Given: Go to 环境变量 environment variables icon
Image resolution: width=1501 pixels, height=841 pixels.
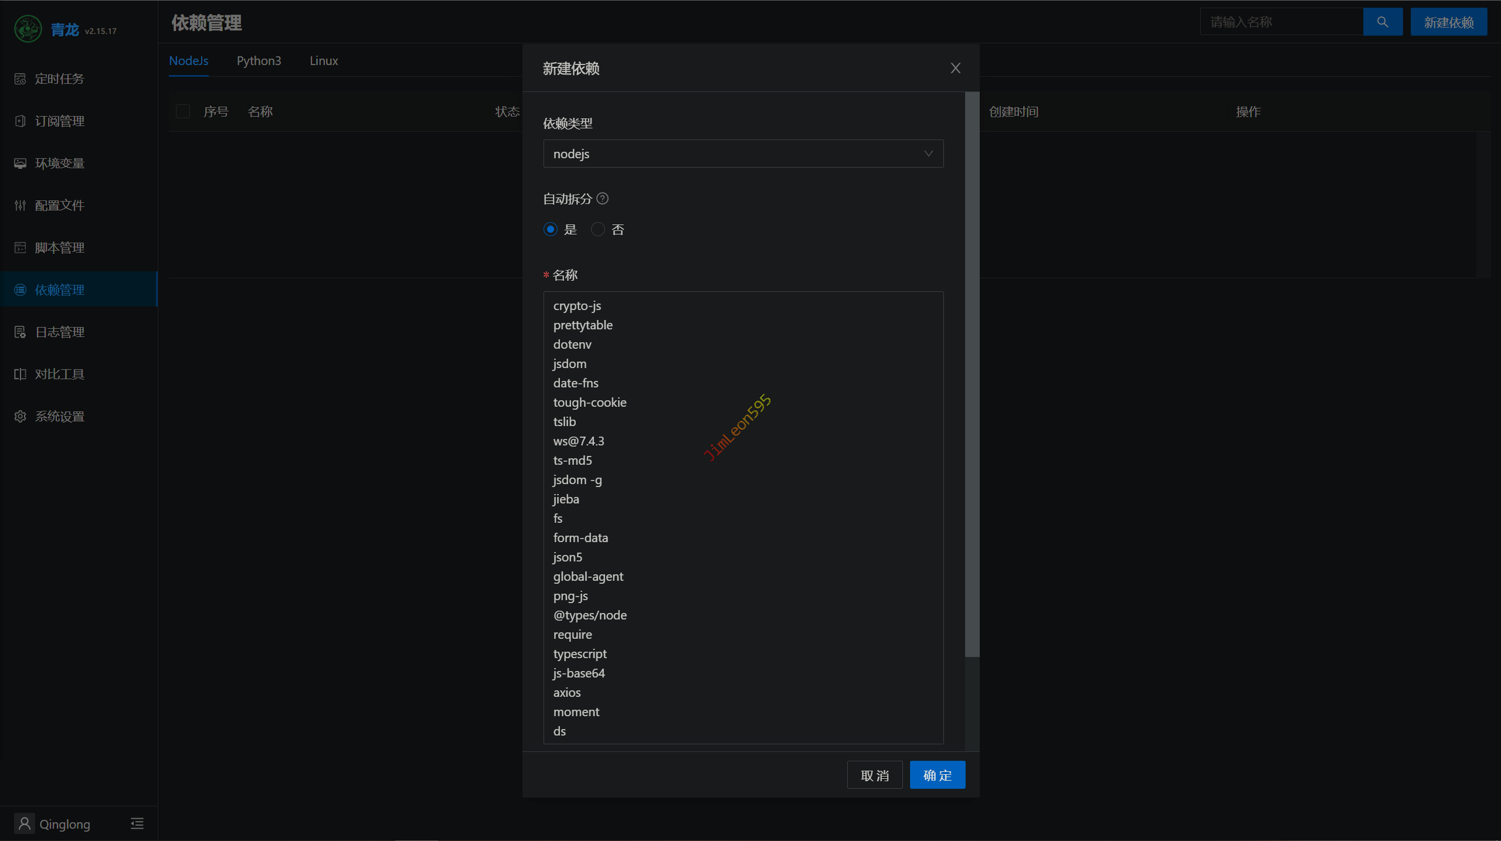Looking at the screenshot, I should point(21,164).
